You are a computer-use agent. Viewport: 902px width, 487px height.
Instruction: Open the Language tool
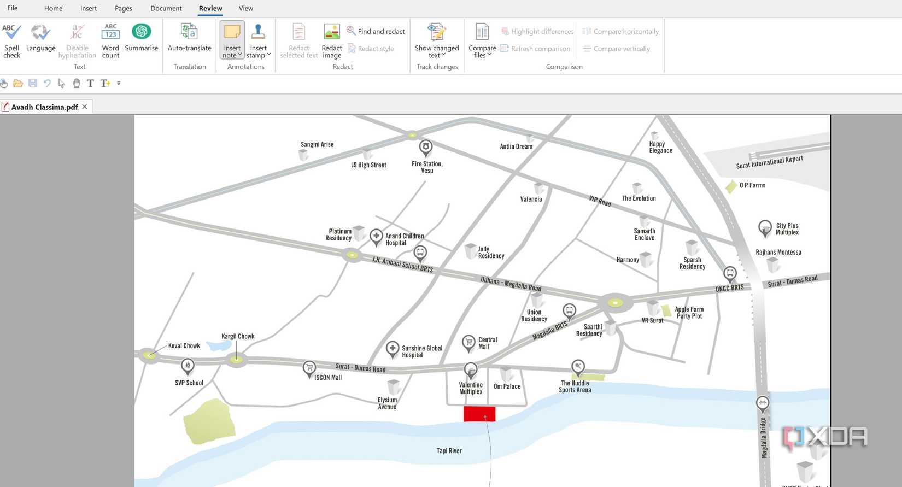tap(40, 38)
